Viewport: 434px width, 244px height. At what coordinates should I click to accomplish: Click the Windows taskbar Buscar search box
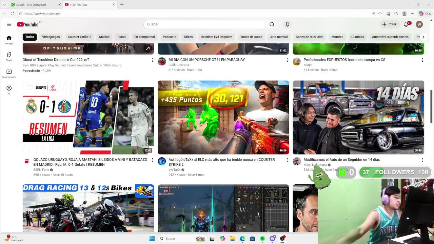coord(182,239)
